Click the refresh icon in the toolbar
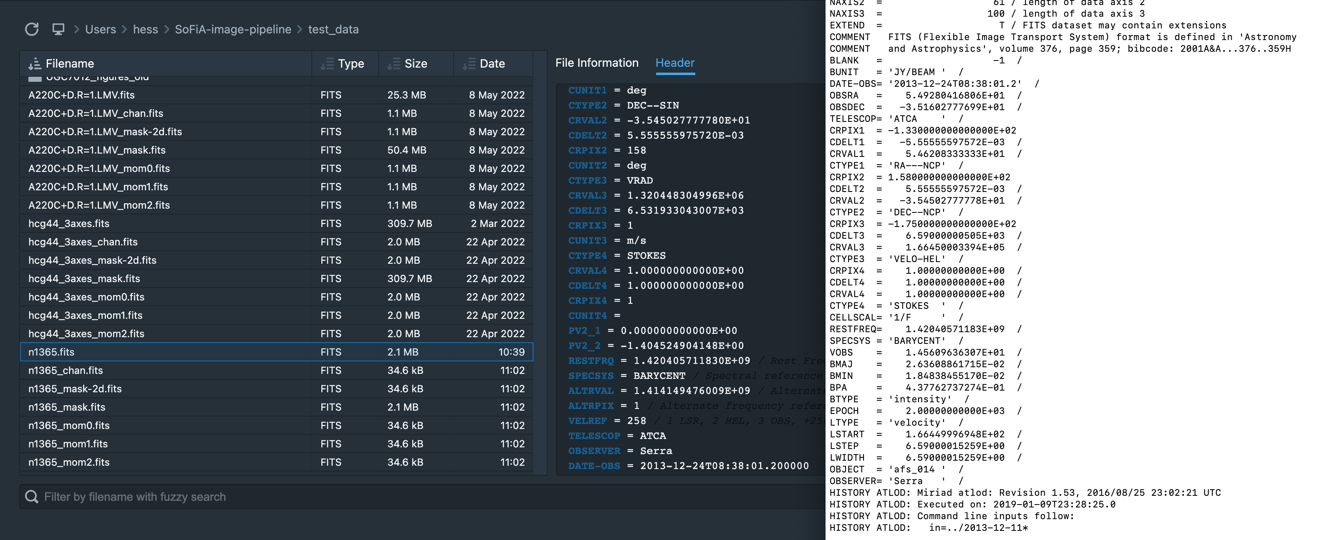1318x540 pixels. (32, 30)
